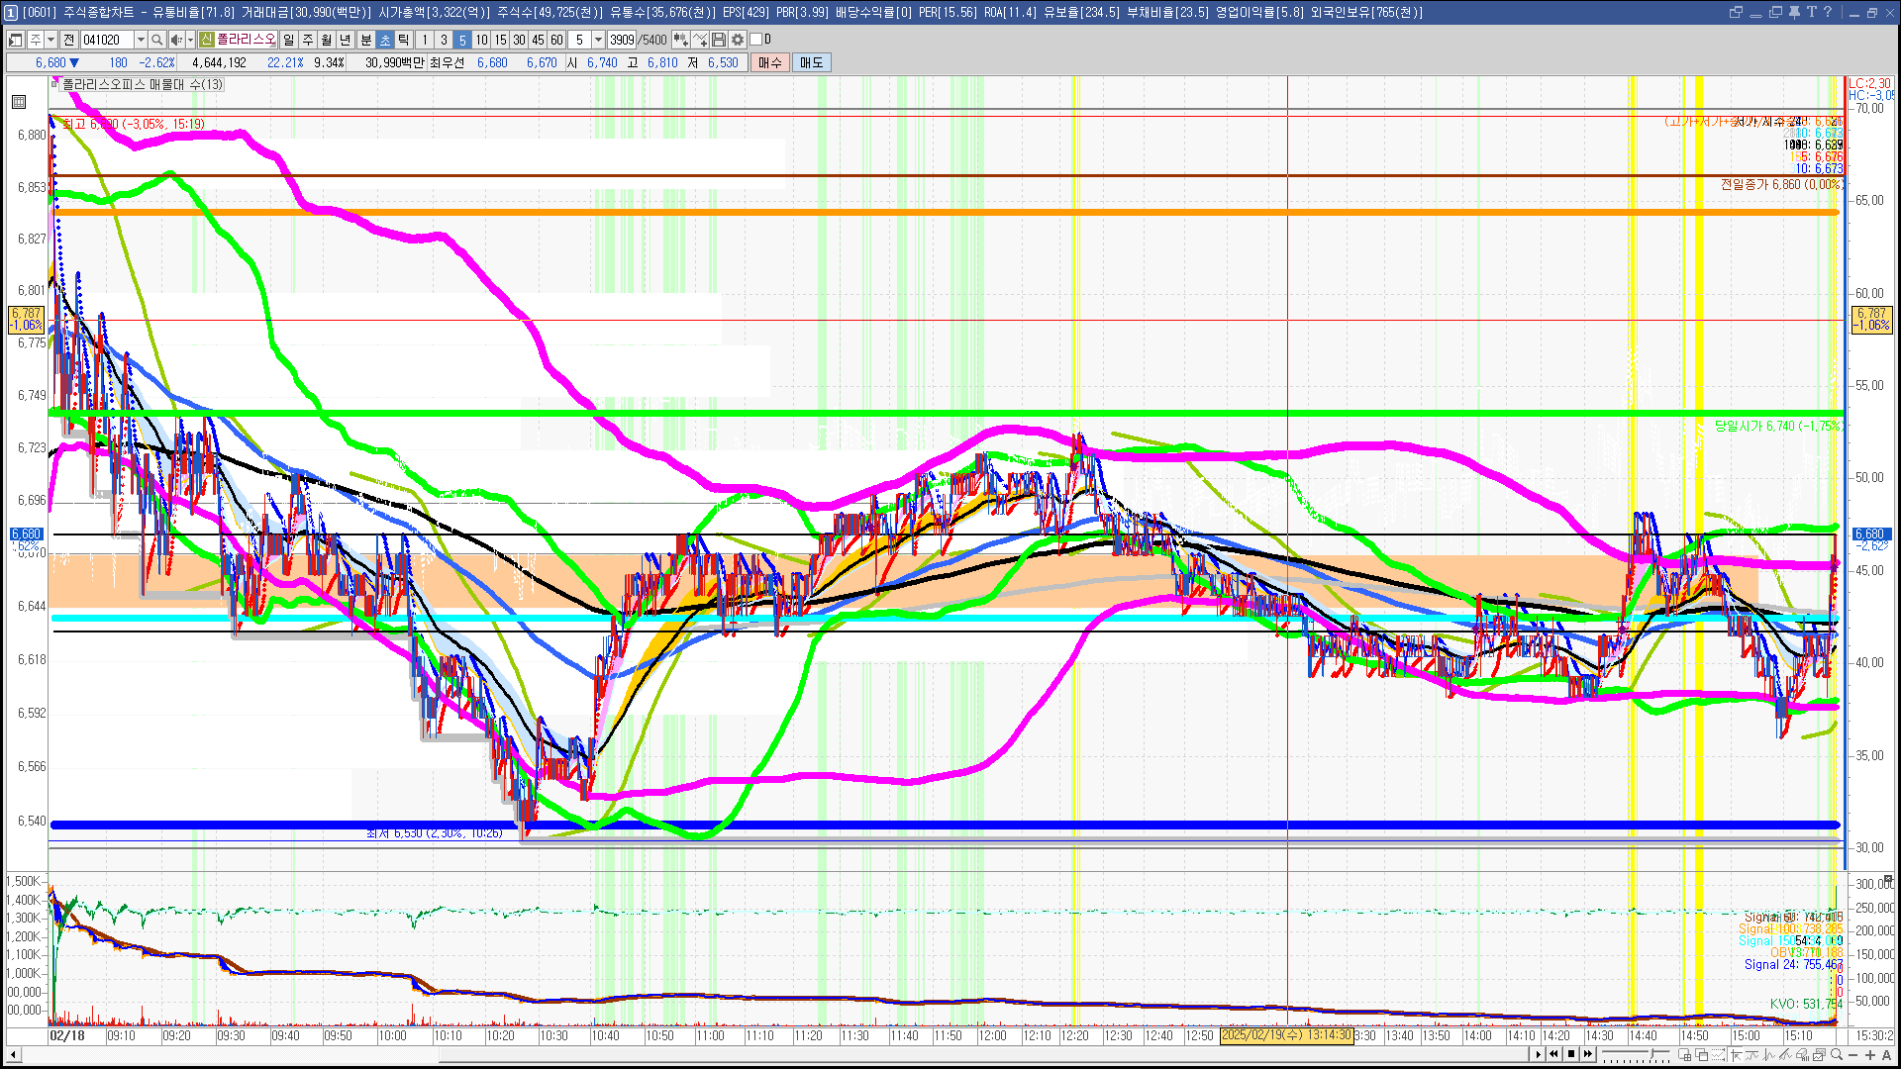Click the stop replay button
The image size is (1901, 1069).
[x=1571, y=1054]
